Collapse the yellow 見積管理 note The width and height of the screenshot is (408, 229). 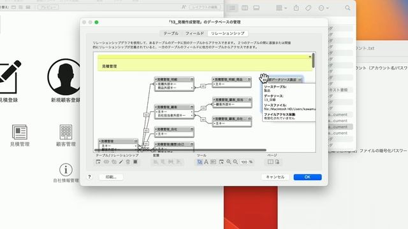coord(310,57)
